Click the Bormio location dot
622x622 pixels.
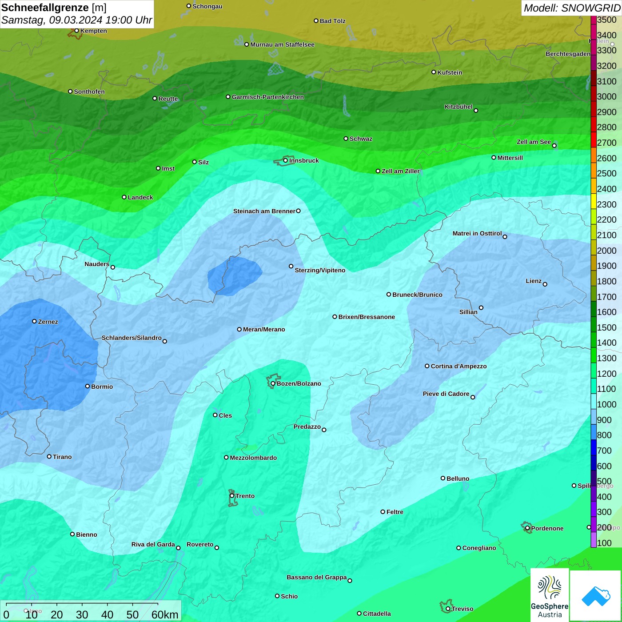(x=88, y=386)
